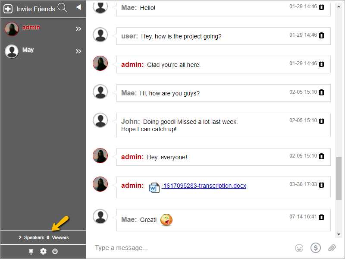Click Mae's avatar beside "Great!"

(x=100, y=217)
